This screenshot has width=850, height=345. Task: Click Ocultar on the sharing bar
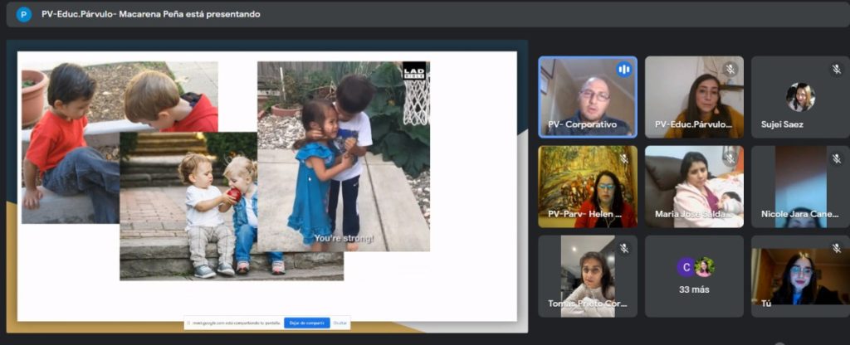pos(340,323)
